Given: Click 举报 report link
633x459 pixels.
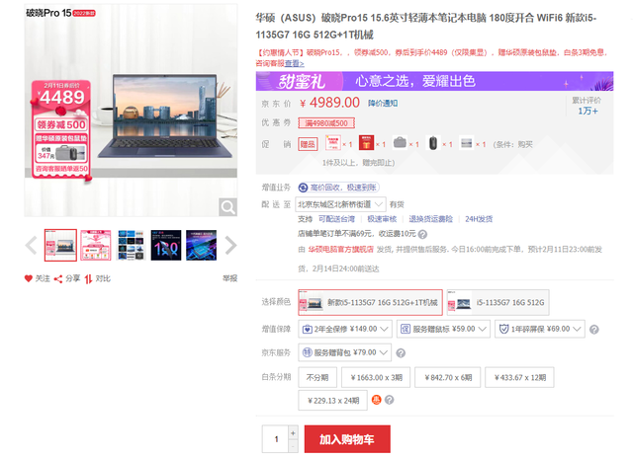Looking at the screenshot, I should (230, 278).
